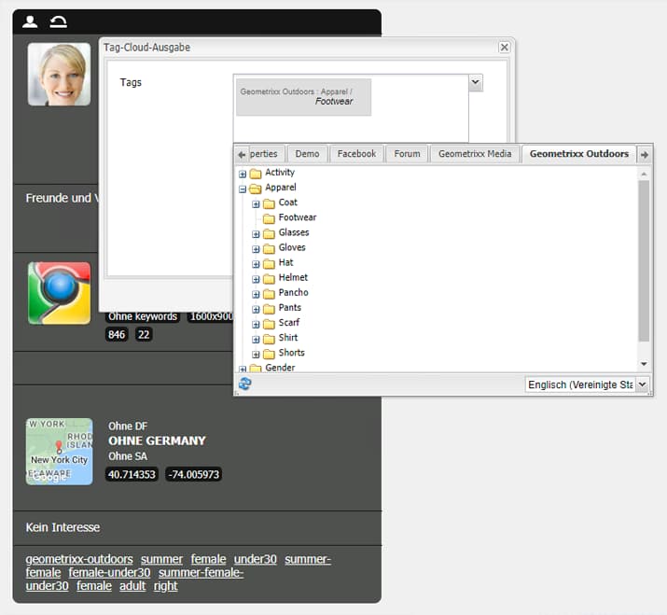Viewport: 667px width, 615px height.
Task: Select the Apparel folder label
Action: click(x=281, y=188)
